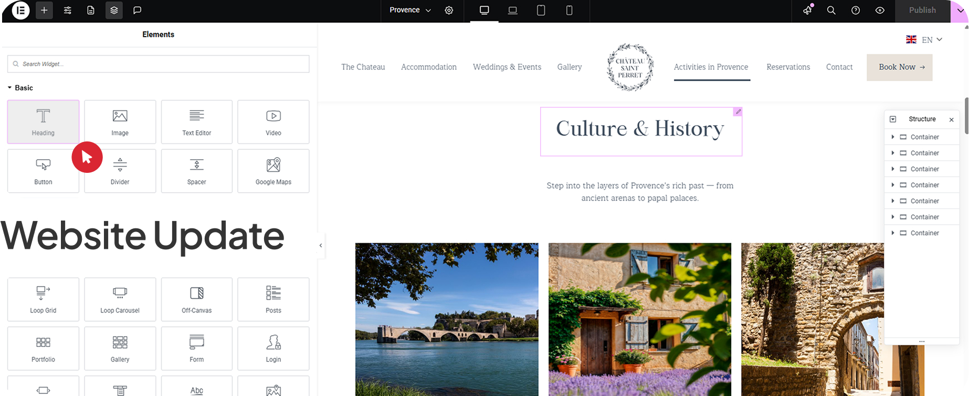Collapse the Basic widgets section
969x396 pixels.
[10, 87]
